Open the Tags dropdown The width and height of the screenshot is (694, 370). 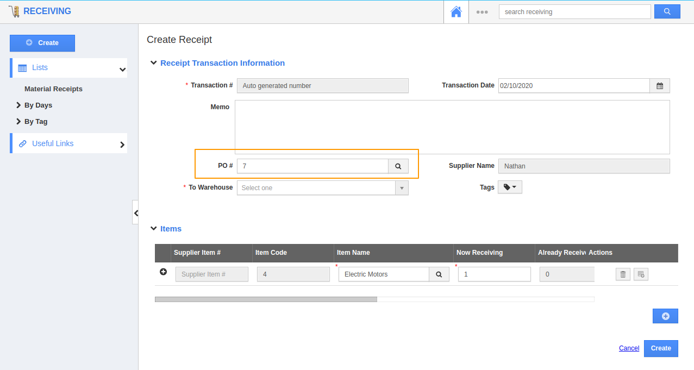tap(509, 186)
